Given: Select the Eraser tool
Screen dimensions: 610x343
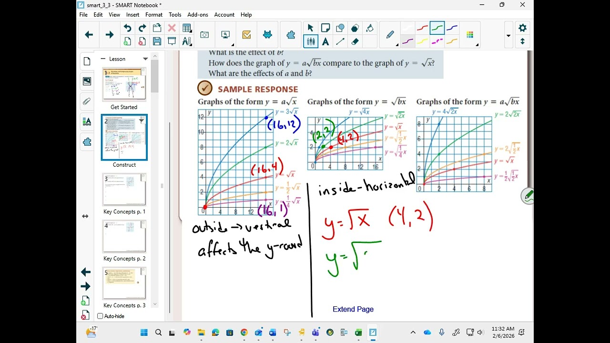Looking at the screenshot, I should tap(355, 41).
